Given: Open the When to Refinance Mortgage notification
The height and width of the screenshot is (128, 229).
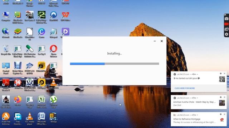Looking at the screenshot, I should click(187, 119).
